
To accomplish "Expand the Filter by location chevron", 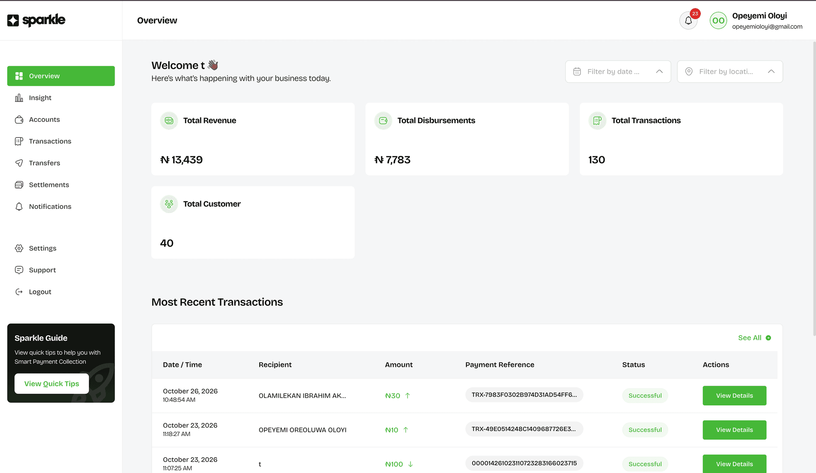I will [x=771, y=72].
